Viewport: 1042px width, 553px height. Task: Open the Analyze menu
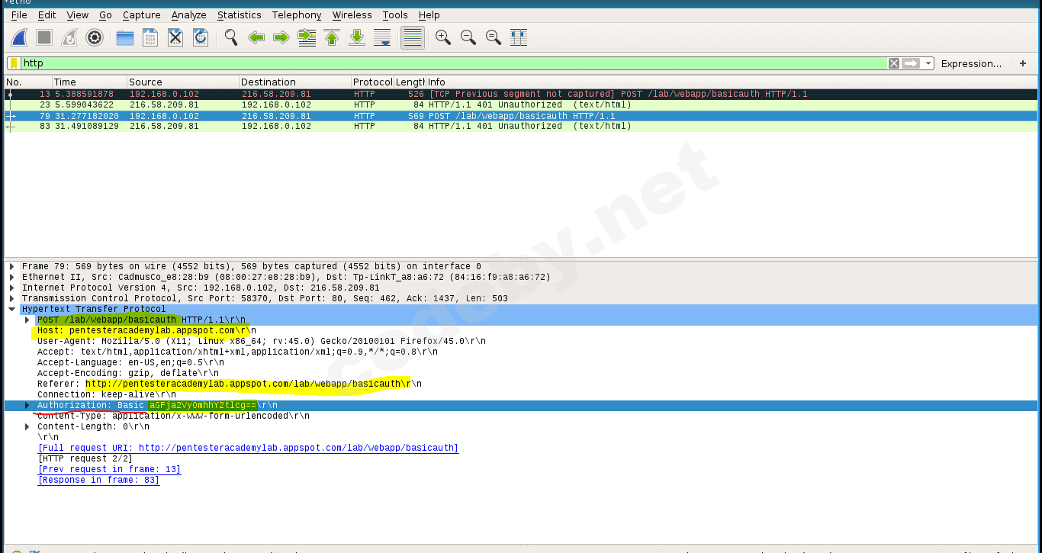point(188,14)
